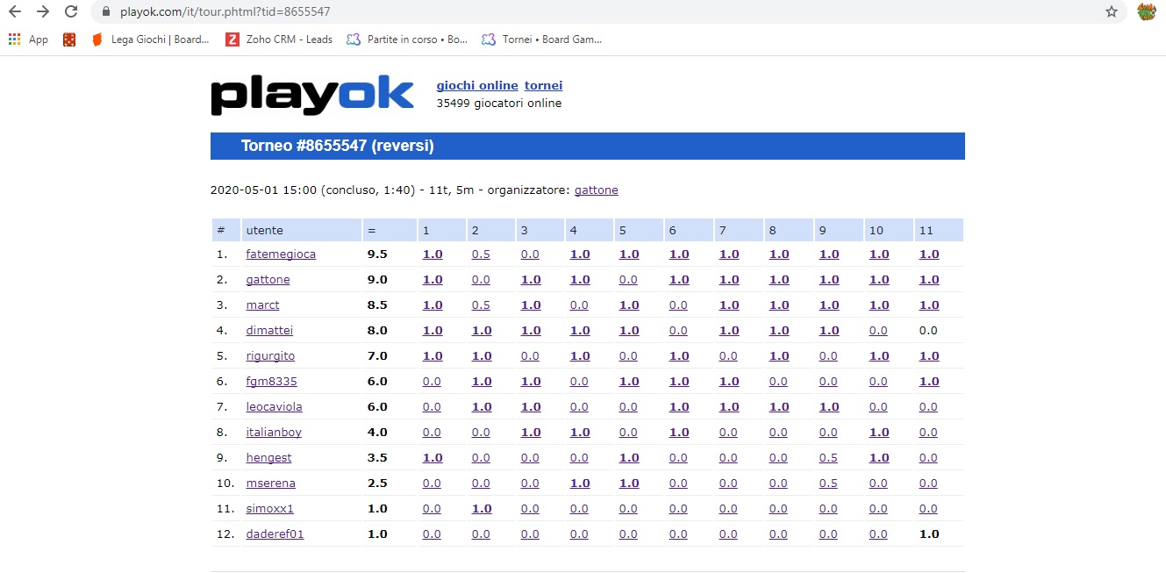Open the App launcher in bookmarks bar
The width and height of the screenshot is (1166, 573).
point(28,39)
